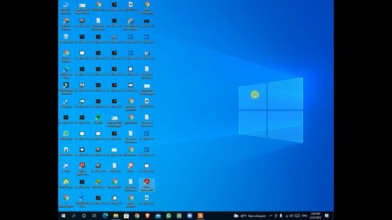The image size is (392, 220).
Task: Launch Google Chrome from the taskbar
Action: point(137,216)
